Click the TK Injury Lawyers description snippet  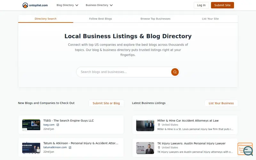click(x=195, y=152)
